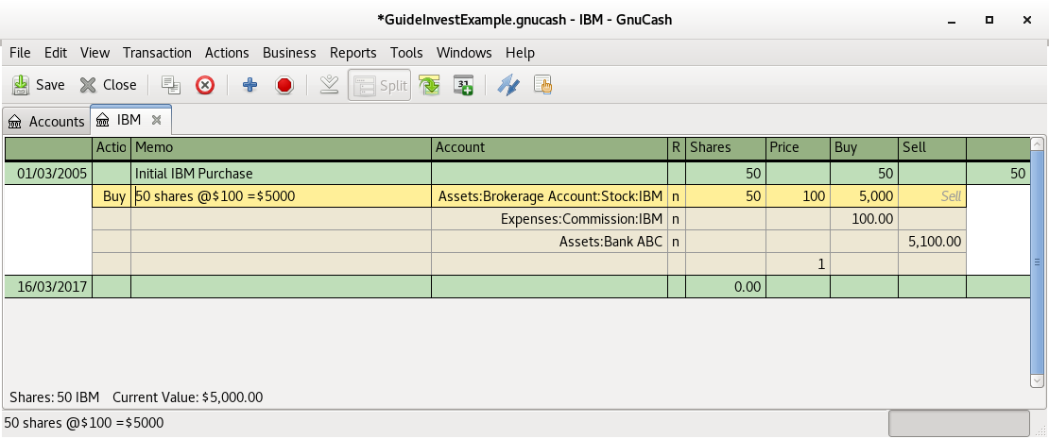Click the red Cancel transaction icon
This screenshot has height=439, width=1049.
click(284, 85)
